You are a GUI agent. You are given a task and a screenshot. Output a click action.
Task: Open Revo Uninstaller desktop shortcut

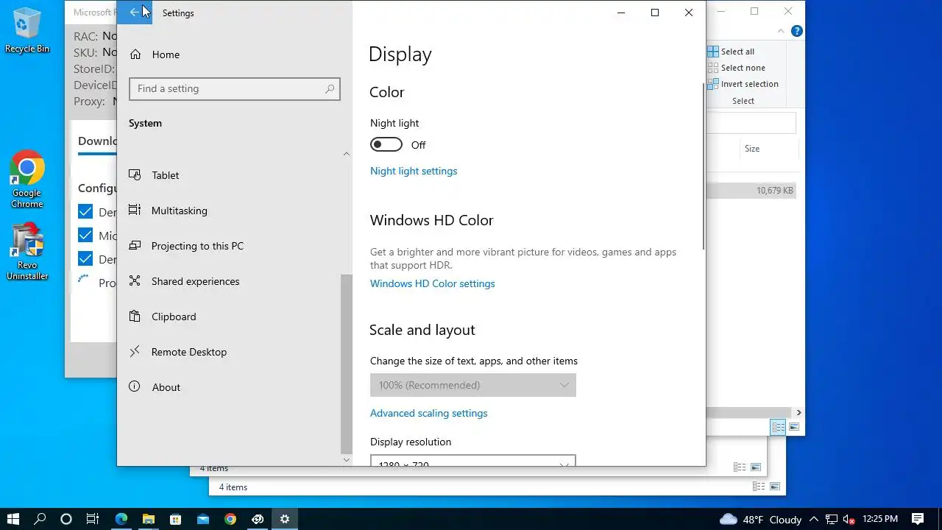tap(27, 252)
